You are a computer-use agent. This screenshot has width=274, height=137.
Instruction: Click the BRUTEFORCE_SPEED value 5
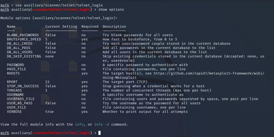tap(46, 39)
